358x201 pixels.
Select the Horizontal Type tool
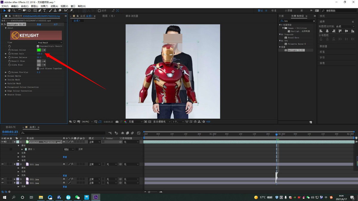tap(44, 11)
